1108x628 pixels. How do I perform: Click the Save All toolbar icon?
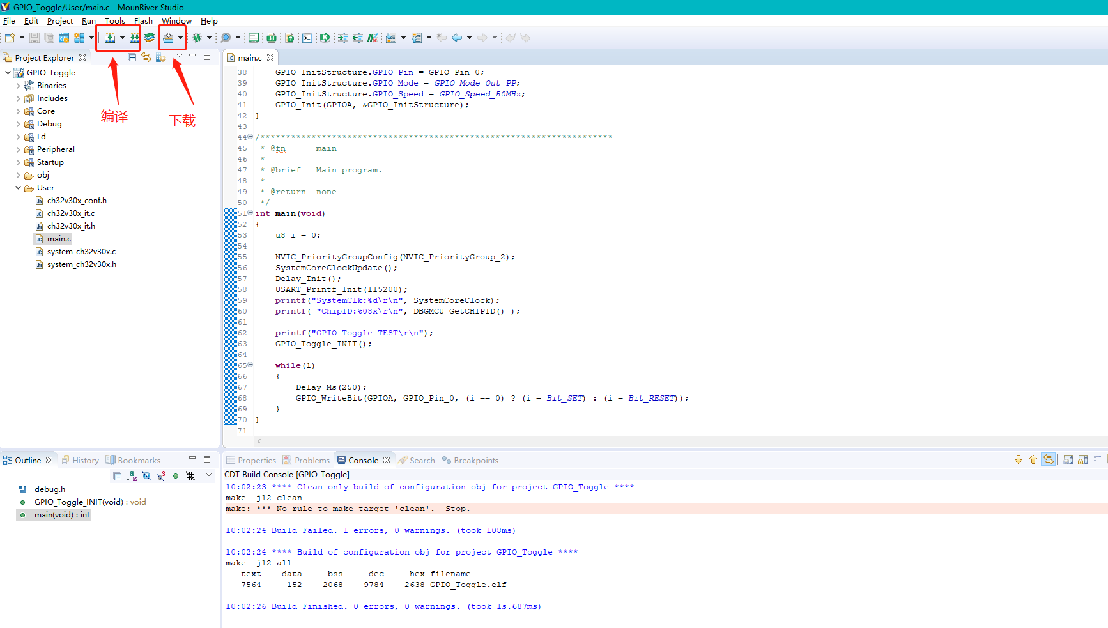[49, 38]
